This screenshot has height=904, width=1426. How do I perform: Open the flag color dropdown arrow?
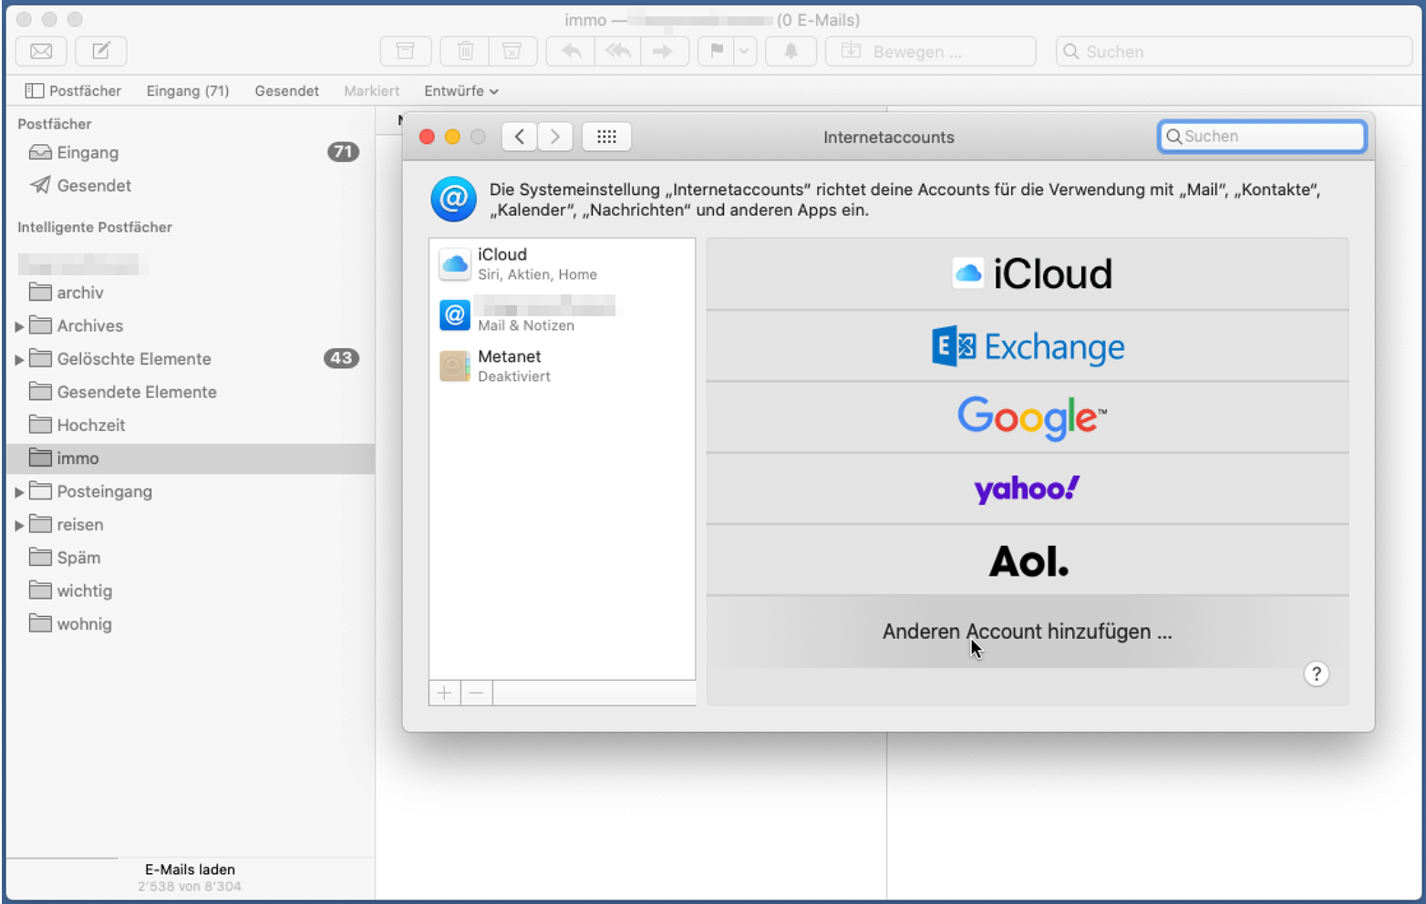pyautogui.click(x=744, y=51)
